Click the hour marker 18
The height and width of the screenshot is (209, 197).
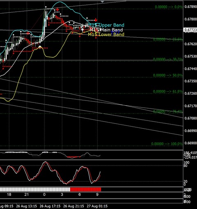(9, 195)
